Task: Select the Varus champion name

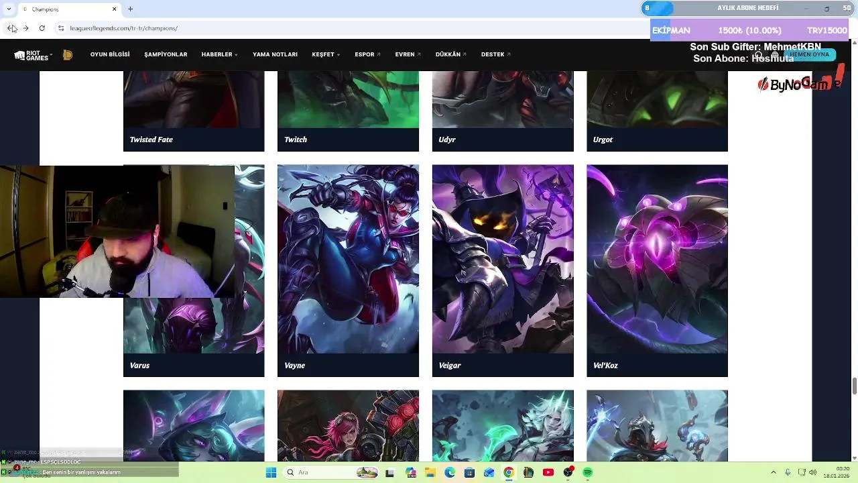Action: click(139, 366)
